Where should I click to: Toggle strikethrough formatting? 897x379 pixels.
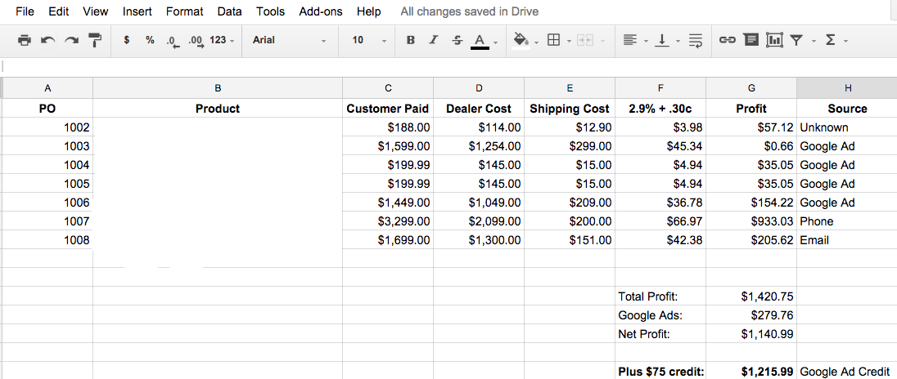coord(457,40)
